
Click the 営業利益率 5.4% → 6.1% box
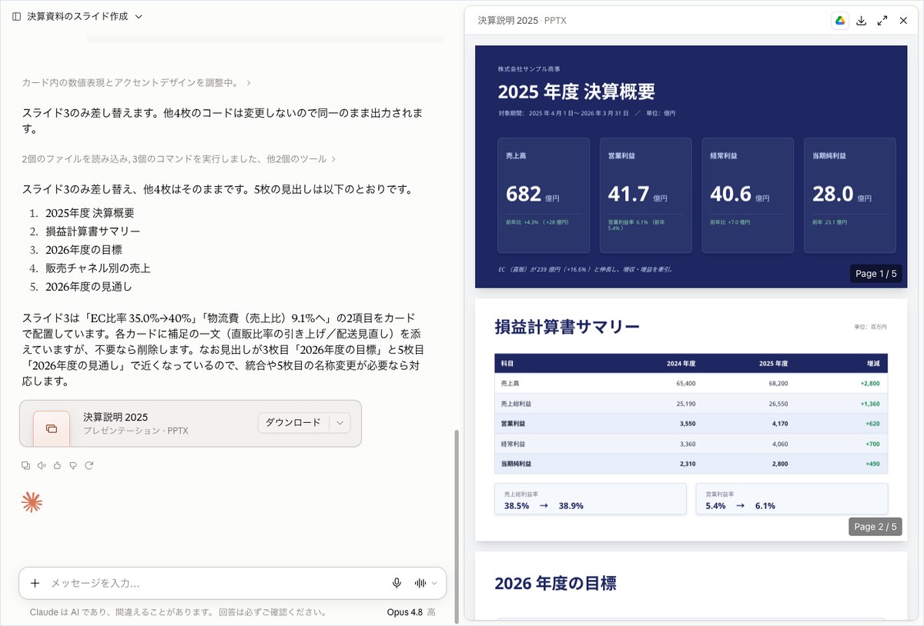792,499
